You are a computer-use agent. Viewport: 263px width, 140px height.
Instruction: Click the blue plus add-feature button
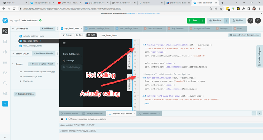[x=5, y=104]
